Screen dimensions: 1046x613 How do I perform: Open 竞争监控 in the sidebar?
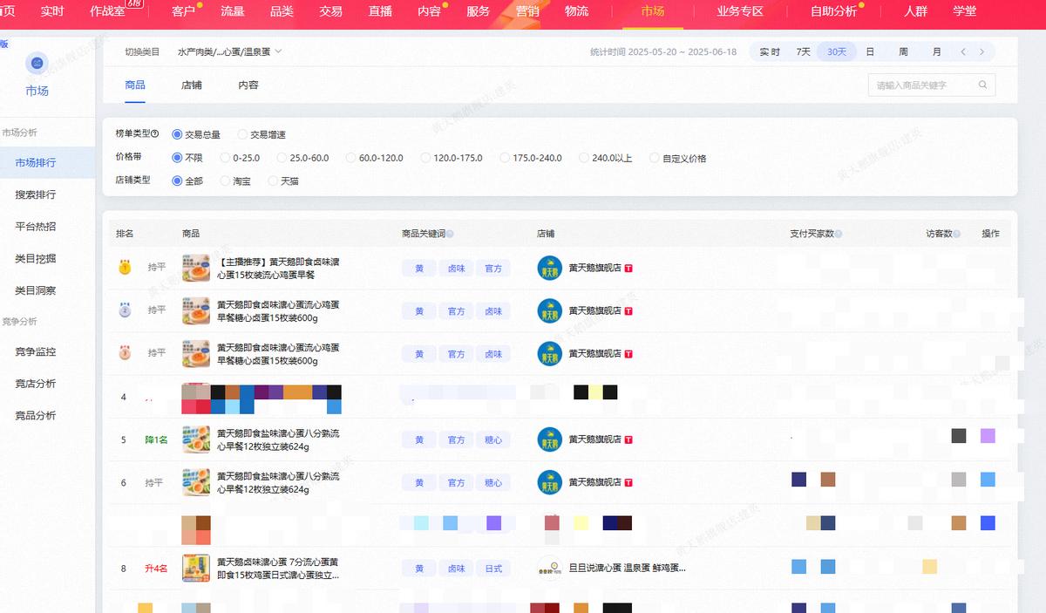click(x=36, y=352)
